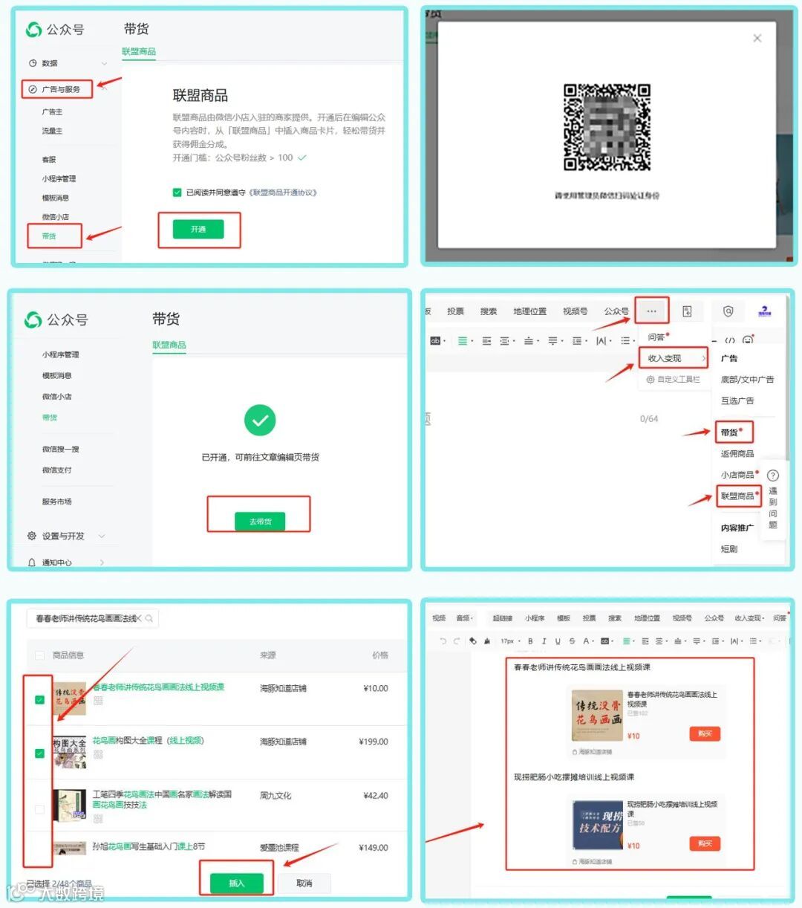The height and width of the screenshot is (908, 802).
Task: Click the gear icon beside 设置与开发
Action: point(32,536)
